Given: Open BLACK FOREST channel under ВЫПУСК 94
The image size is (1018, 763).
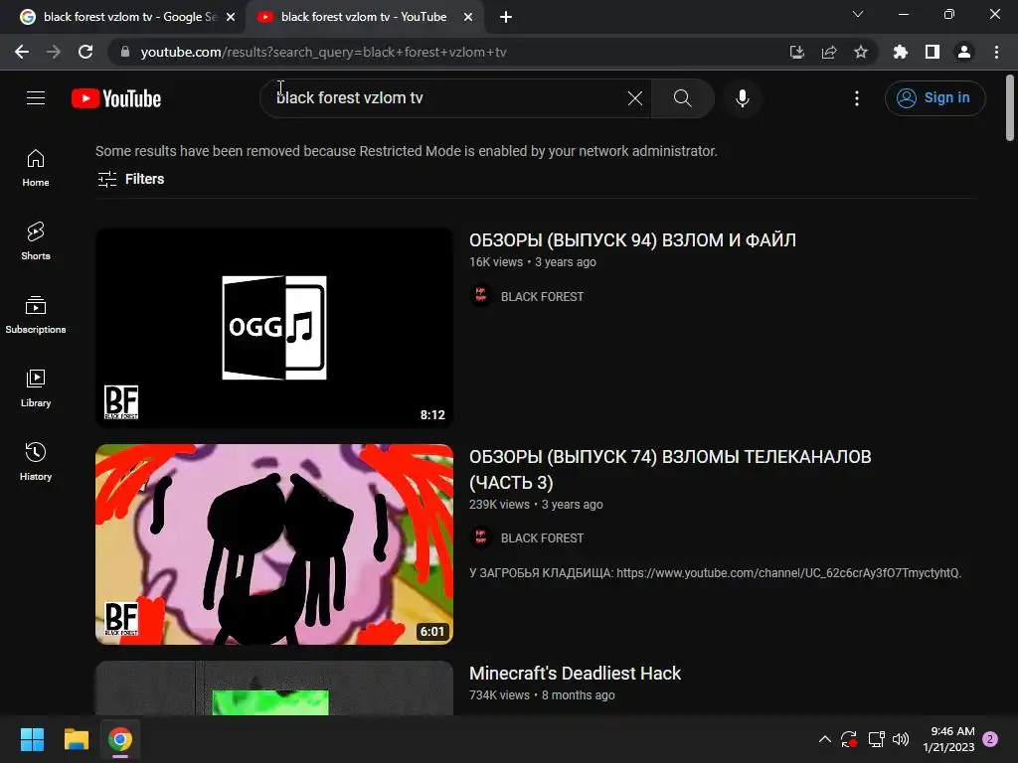Looking at the screenshot, I should point(542,296).
